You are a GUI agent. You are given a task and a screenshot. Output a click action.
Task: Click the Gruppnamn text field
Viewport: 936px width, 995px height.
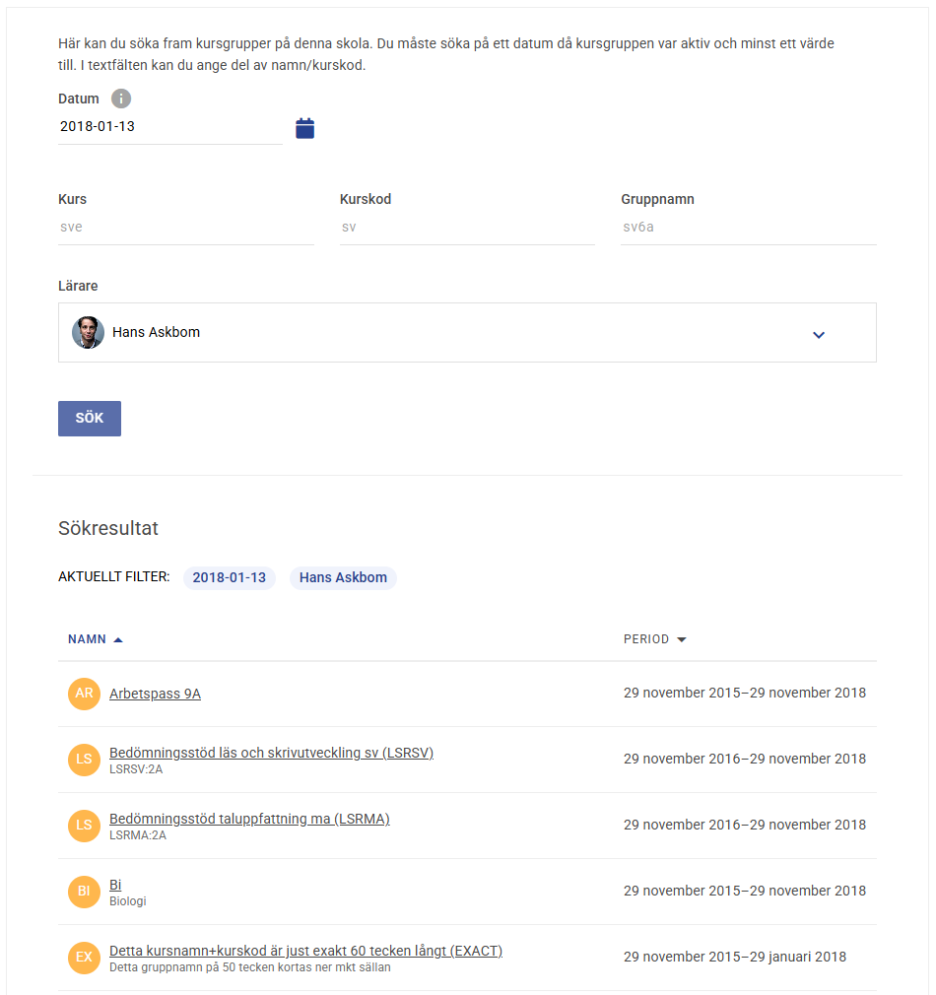tap(748, 228)
